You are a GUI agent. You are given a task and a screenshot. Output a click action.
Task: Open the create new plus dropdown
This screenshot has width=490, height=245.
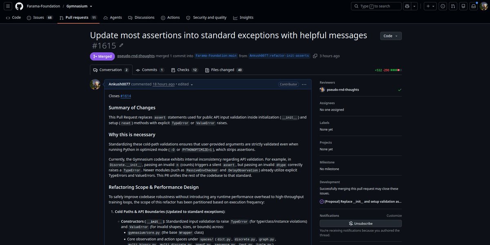pos(430,6)
